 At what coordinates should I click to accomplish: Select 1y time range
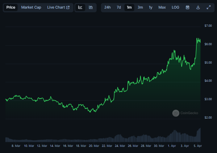[151, 7]
